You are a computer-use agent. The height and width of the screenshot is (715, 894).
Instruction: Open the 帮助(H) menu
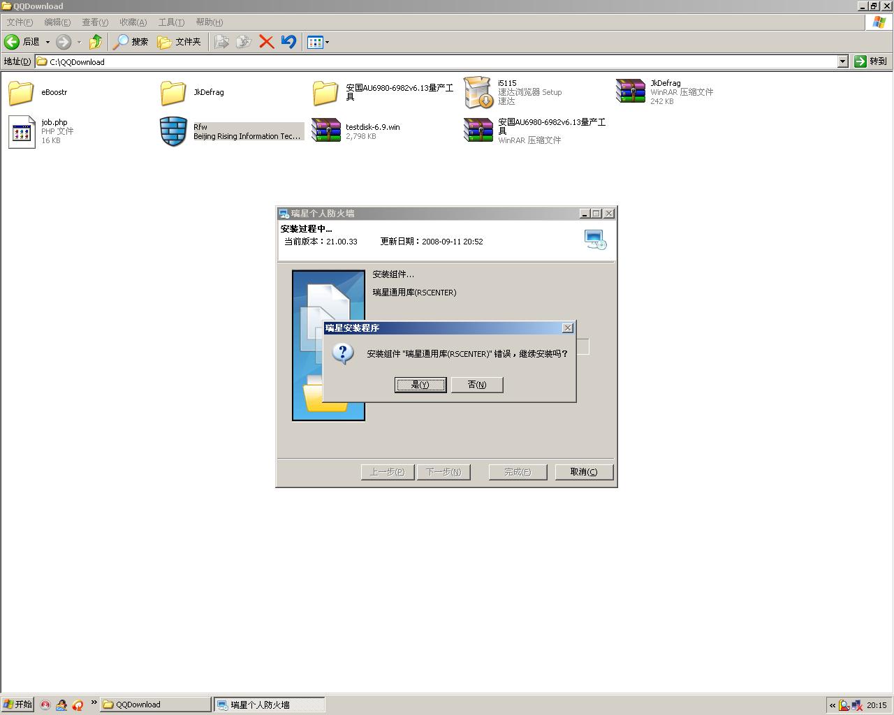coord(209,22)
